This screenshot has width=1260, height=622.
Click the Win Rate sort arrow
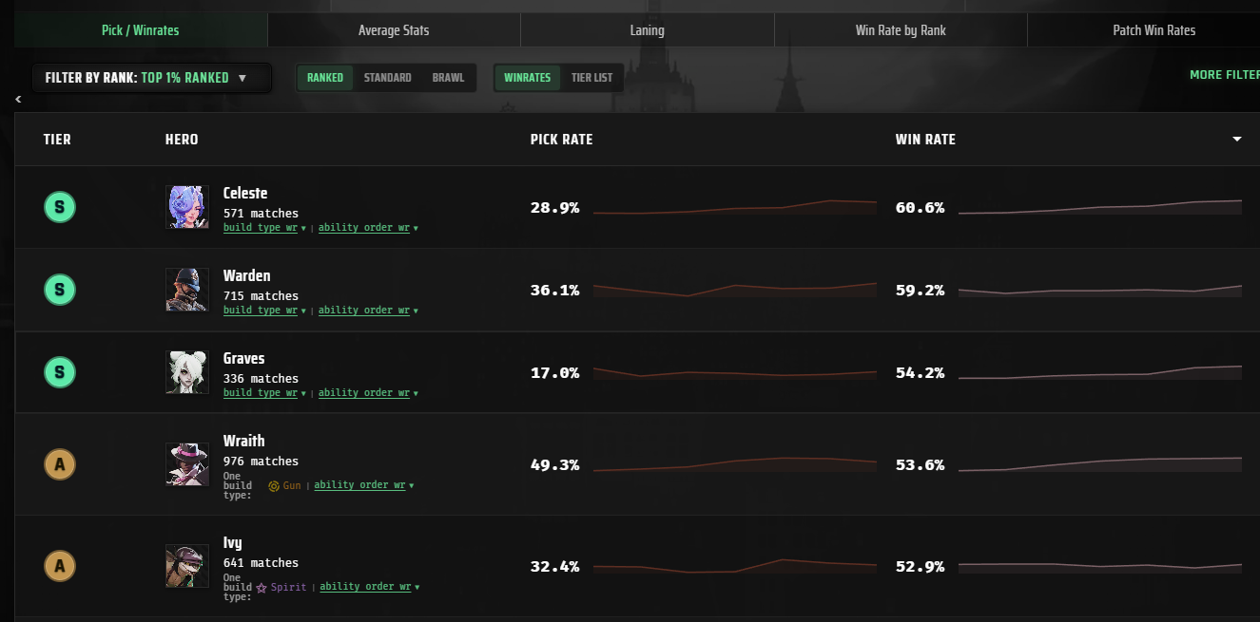coord(1237,140)
